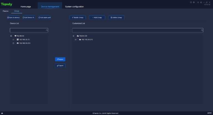
Task: Click search icon in Customized List box
Action: coord(202,30)
